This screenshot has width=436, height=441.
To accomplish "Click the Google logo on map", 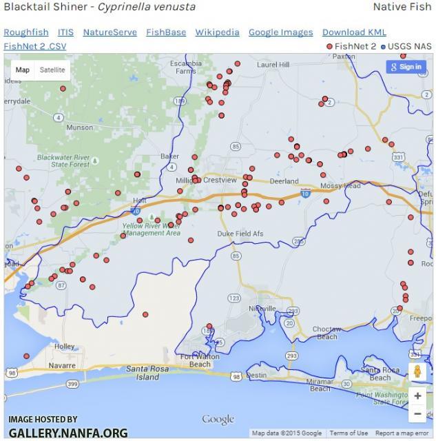I will 218,420.
